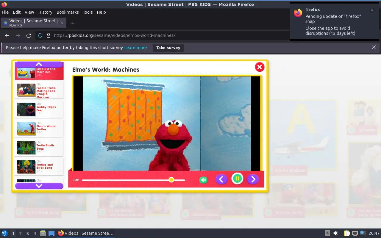Click the Firefox logo in update notification
This screenshot has width=381, height=238.
point(298,13)
